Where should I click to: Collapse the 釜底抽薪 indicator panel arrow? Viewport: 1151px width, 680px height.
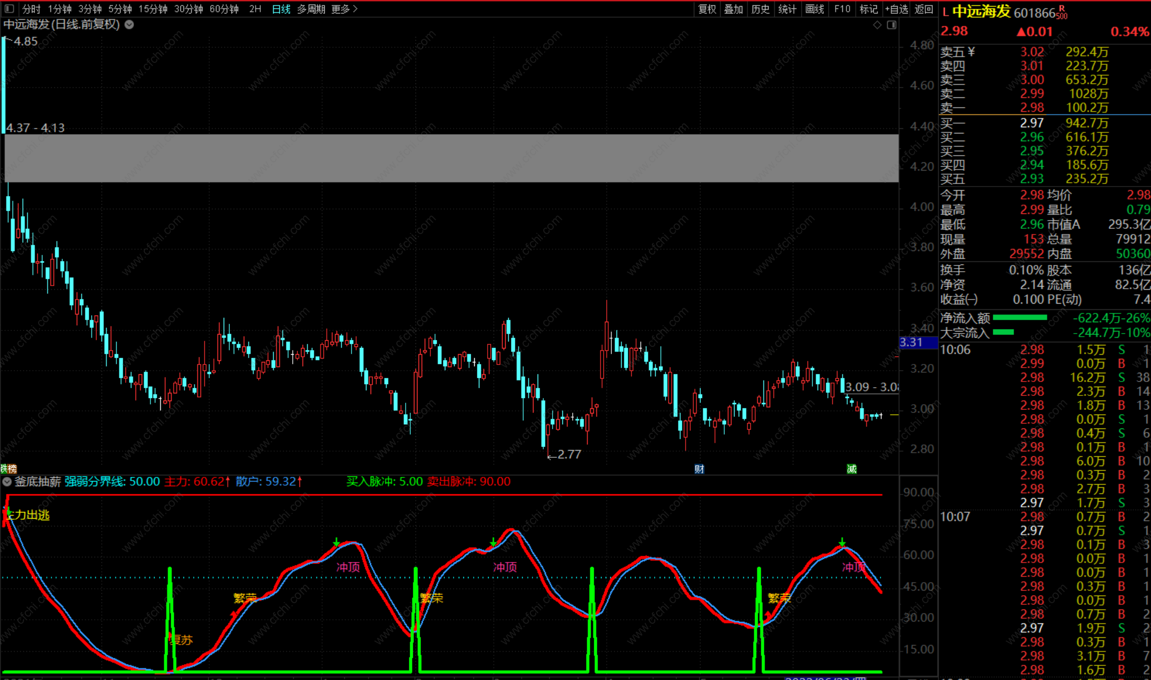pyautogui.click(x=7, y=482)
